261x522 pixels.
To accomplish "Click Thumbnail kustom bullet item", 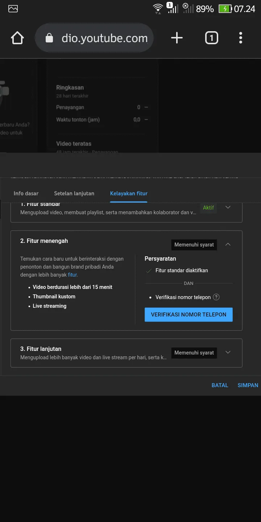I will pyautogui.click(x=54, y=297).
